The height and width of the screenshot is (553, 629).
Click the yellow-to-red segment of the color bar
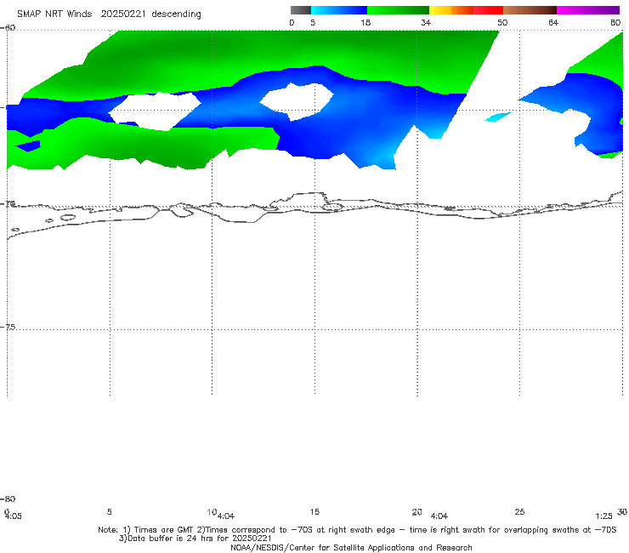pos(466,10)
